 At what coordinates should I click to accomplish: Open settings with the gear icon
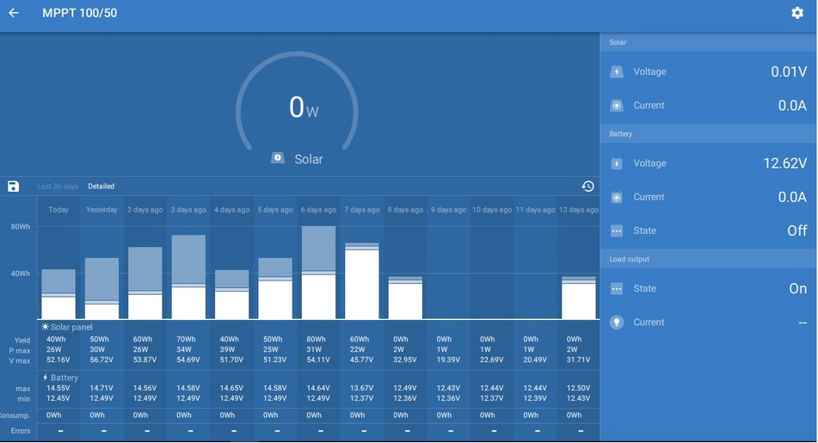tap(796, 13)
